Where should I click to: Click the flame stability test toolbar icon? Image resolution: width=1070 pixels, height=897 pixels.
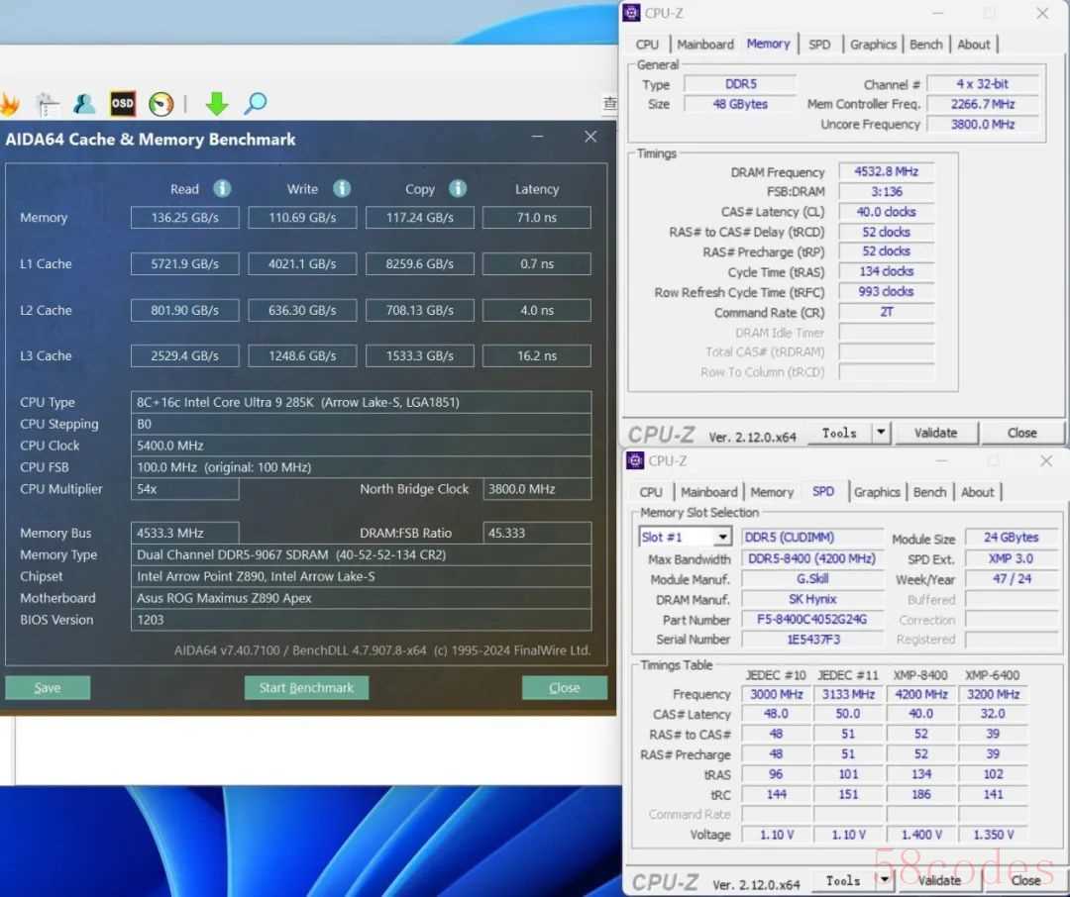pos(10,103)
